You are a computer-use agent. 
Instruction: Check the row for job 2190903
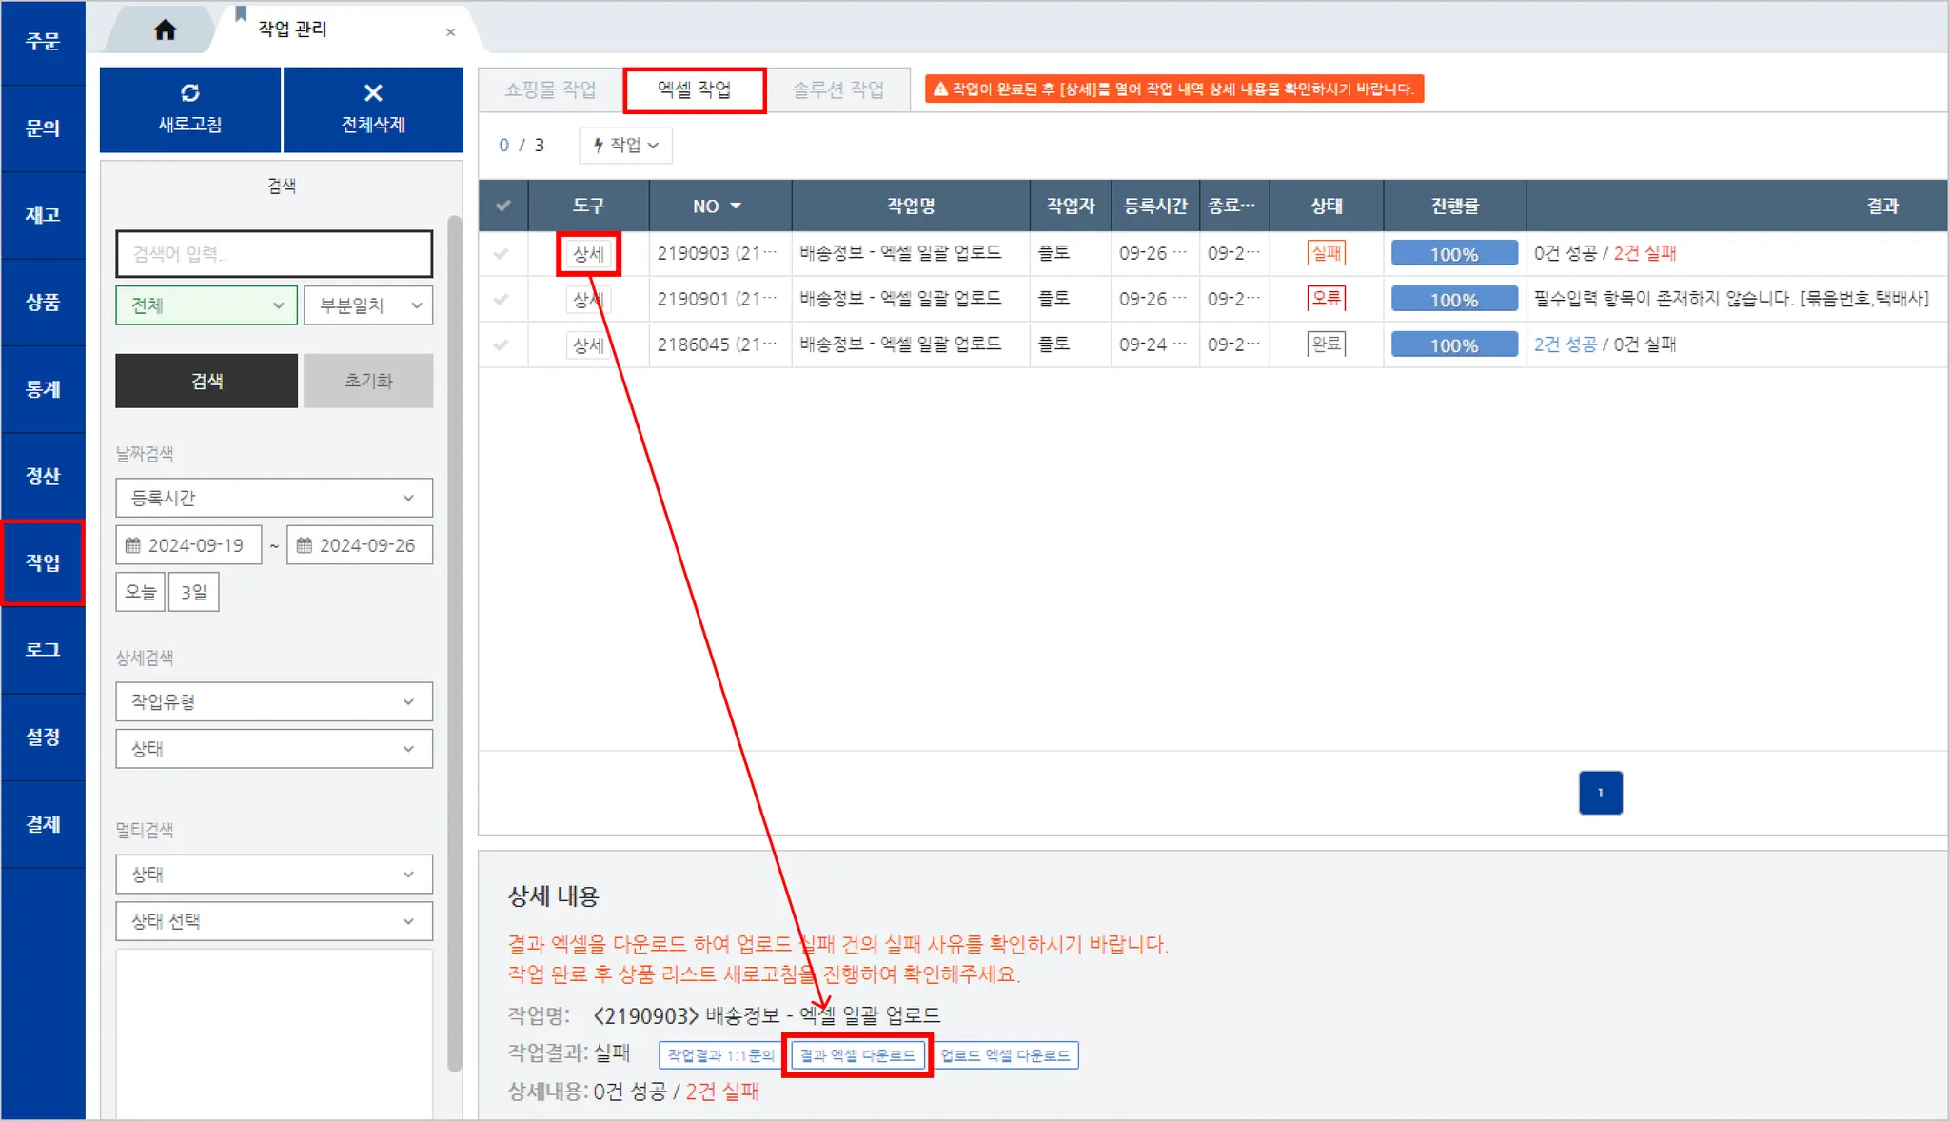pyautogui.click(x=502, y=254)
